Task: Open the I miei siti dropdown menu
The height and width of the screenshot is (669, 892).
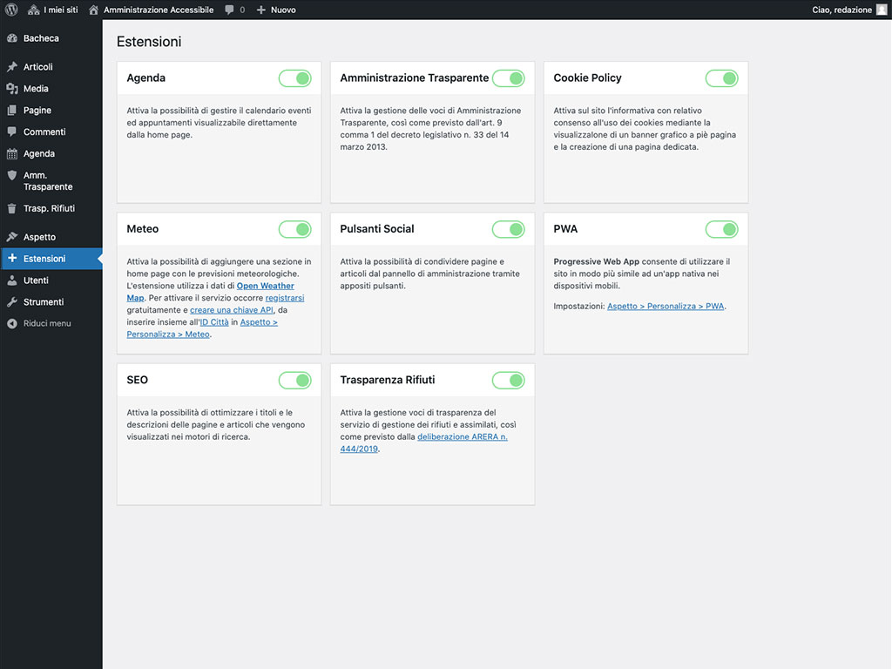Action: [53, 10]
